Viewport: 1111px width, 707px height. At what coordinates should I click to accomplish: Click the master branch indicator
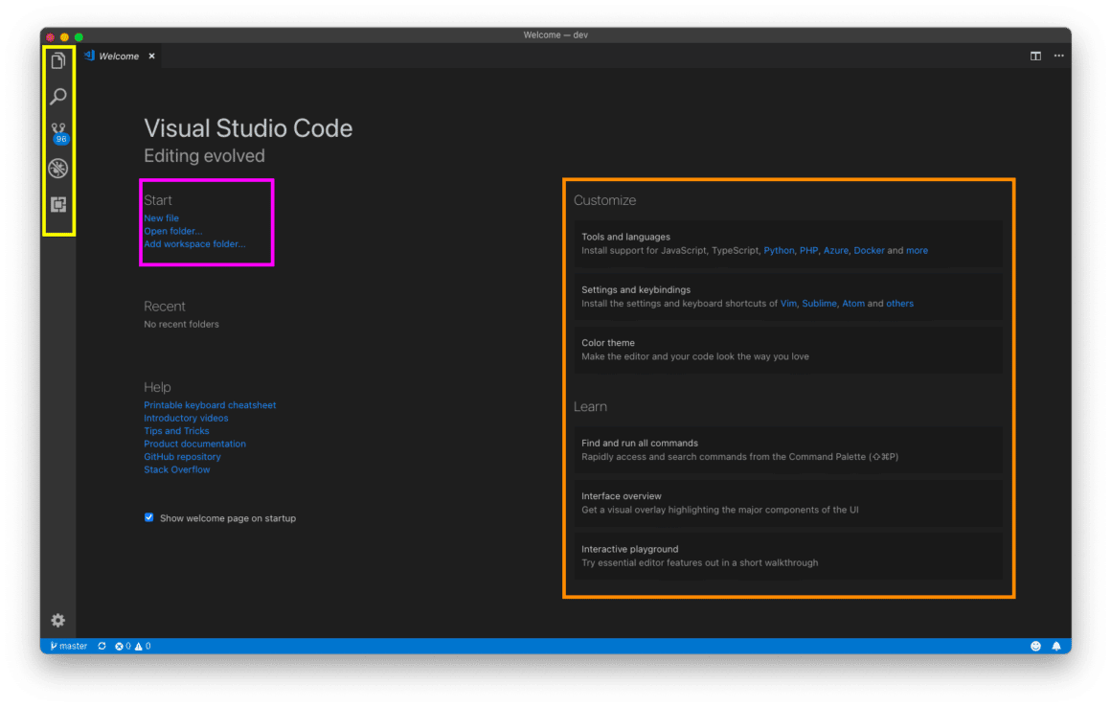[68, 645]
